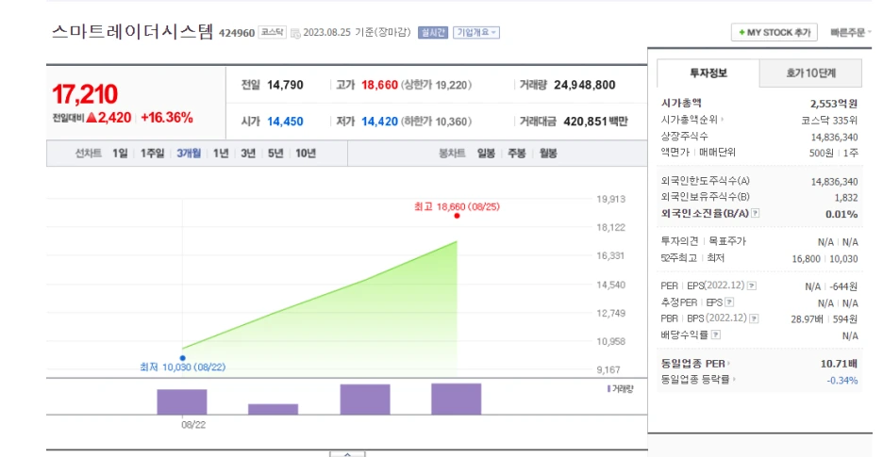Screen dimensions: 883x457
Task: Click the help icon beside PER EPS(2022.12)
Action: pyautogui.click(x=752, y=286)
